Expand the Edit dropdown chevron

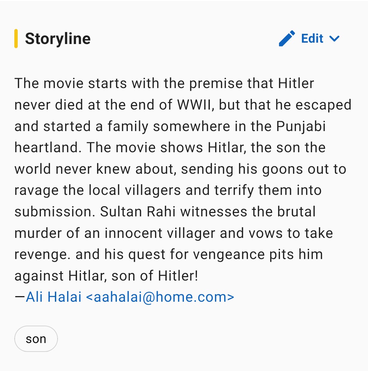[x=334, y=38]
